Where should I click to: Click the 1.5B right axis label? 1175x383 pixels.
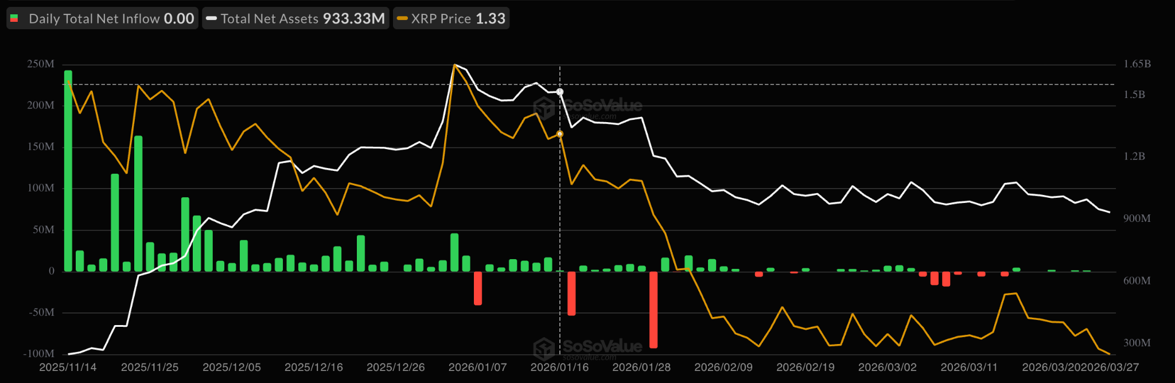[x=1134, y=95]
